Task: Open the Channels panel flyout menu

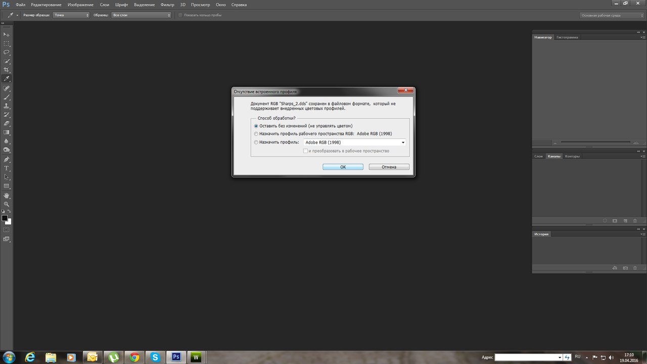Action: point(642,156)
